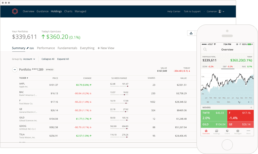Open the Group by Account dropdown
Image resolution: width=258 pixels, height=154 pixels.
(x=29, y=59)
